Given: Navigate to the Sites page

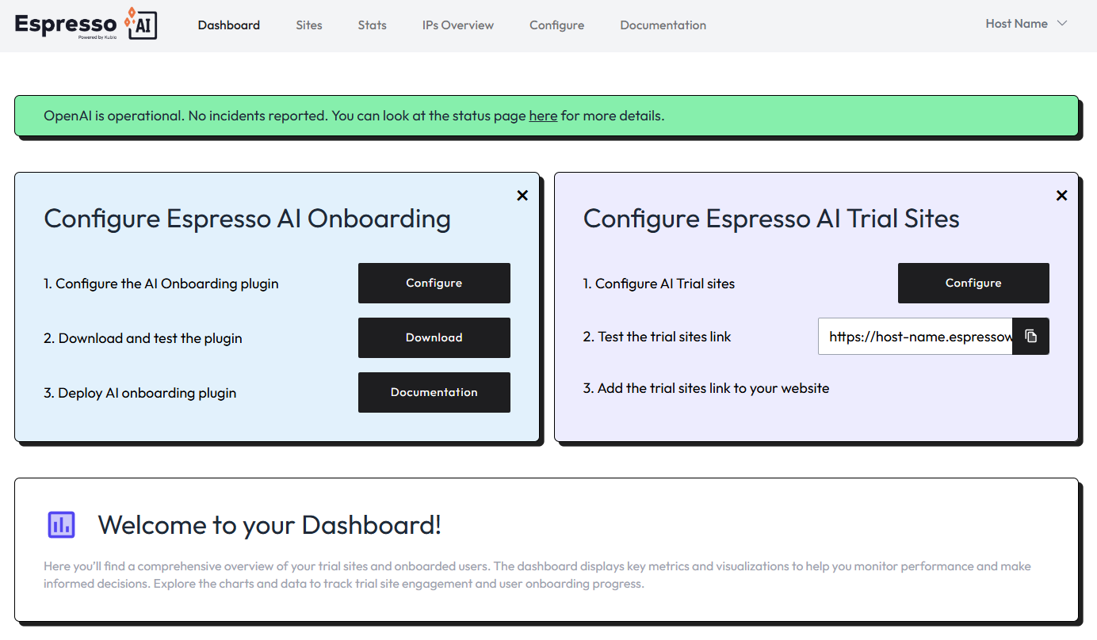Looking at the screenshot, I should 308,25.
